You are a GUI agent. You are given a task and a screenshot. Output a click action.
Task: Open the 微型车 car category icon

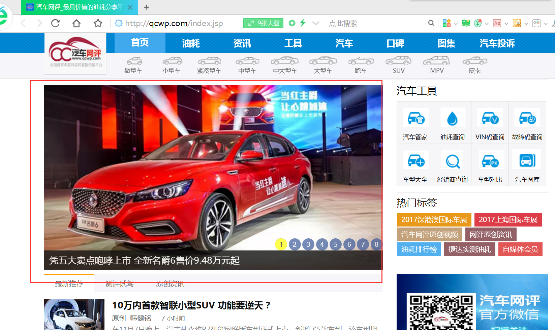[x=134, y=61]
